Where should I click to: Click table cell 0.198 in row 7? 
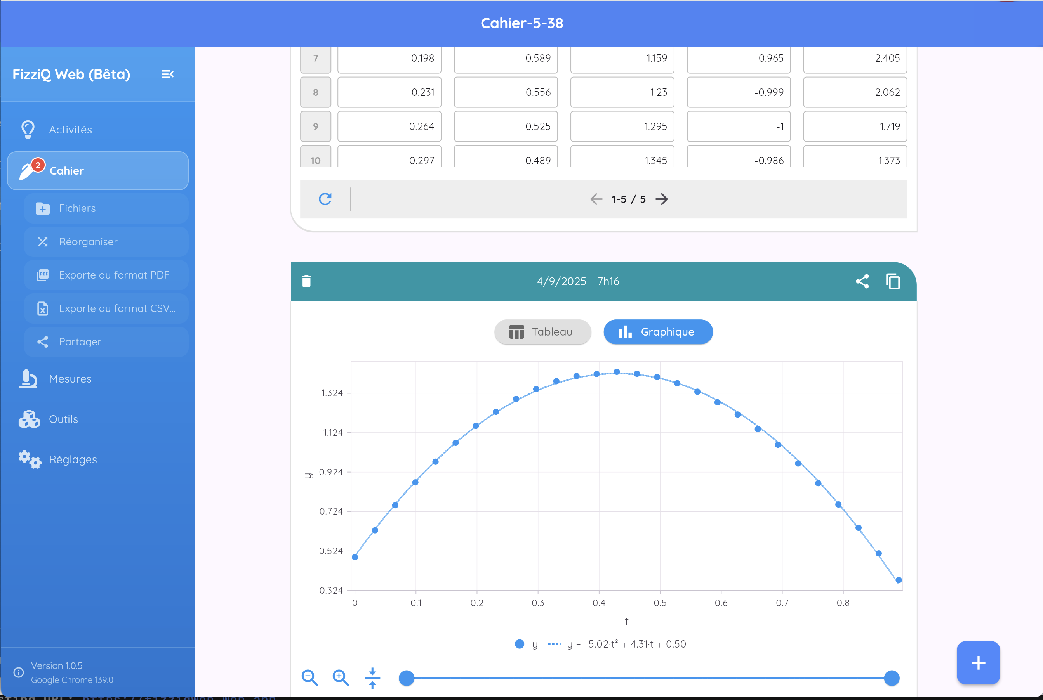[x=389, y=59]
